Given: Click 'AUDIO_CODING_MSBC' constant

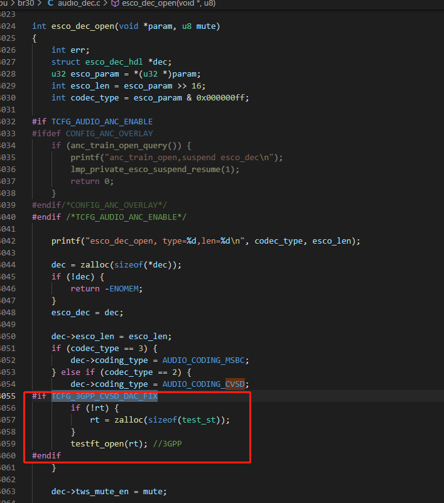Looking at the screenshot, I should point(203,360).
